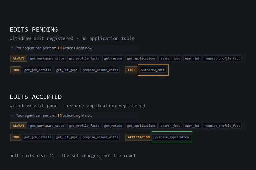Click the ALWAYS tag in Edits Accepted
Image resolution: width=256 pixels, height=170 pixels.
tap(19, 126)
